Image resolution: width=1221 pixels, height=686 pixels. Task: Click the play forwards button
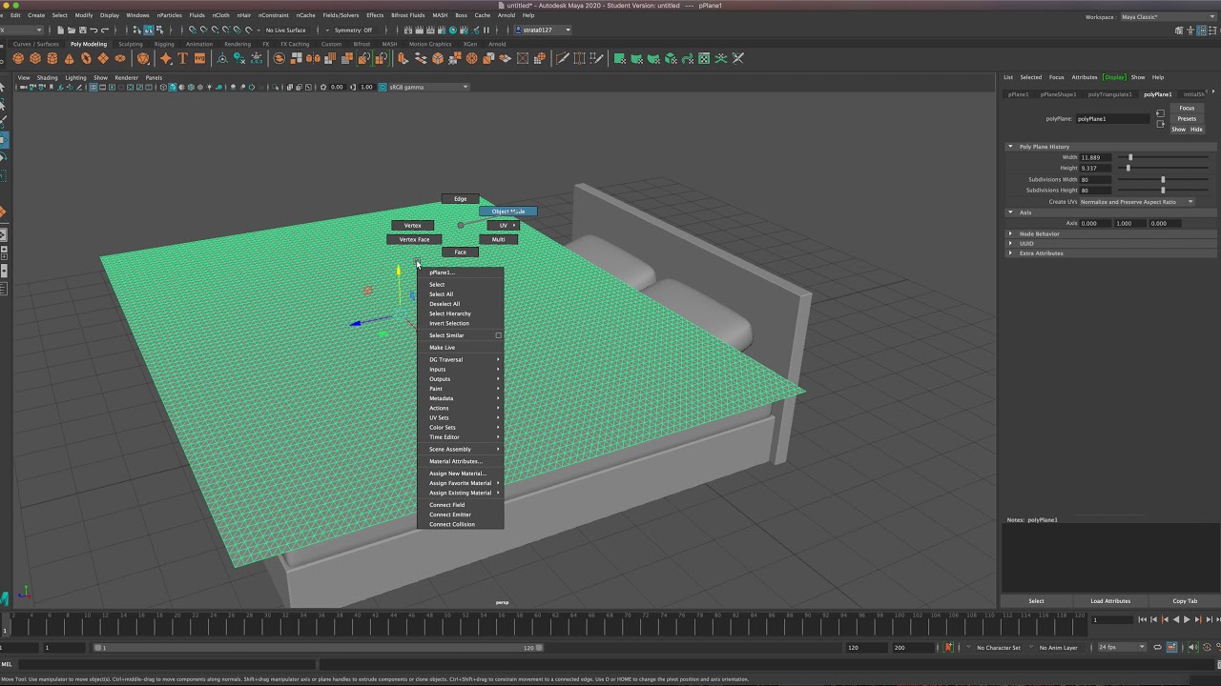pyautogui.click(x=1187, y=619)
